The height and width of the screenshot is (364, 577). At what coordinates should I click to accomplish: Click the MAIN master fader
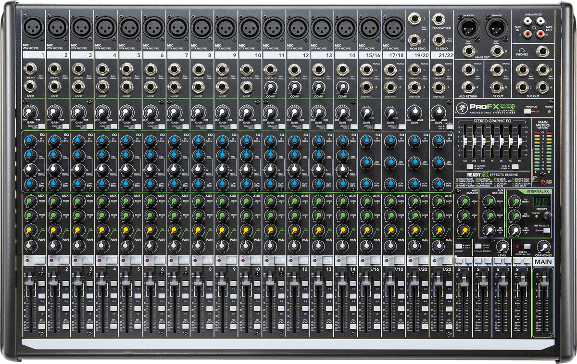(544, 278)
